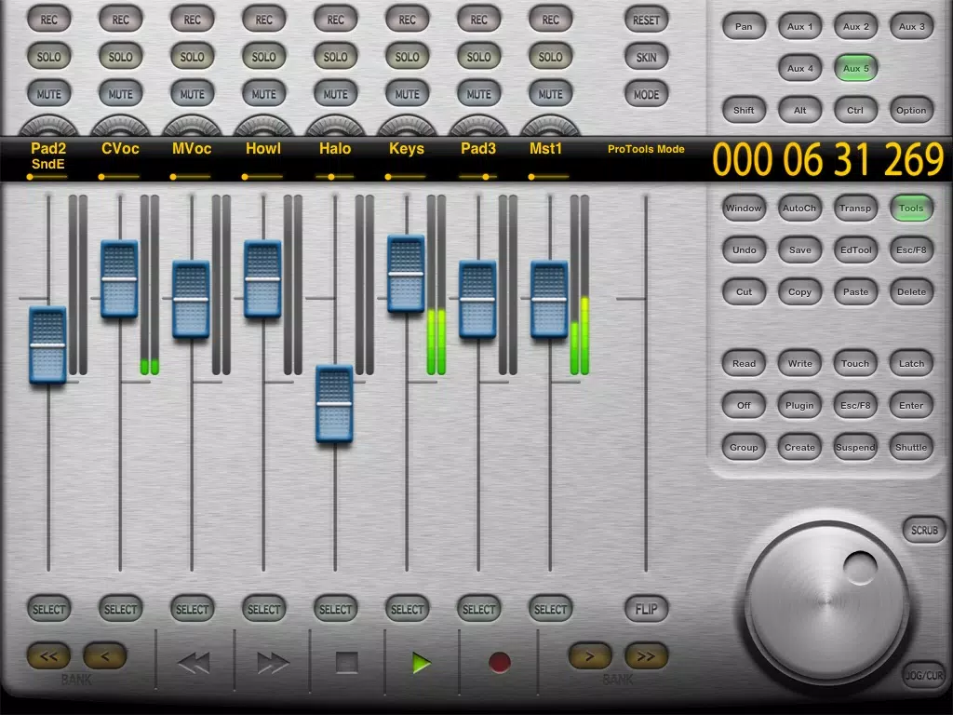Image resolution: width=953 pixels, height=715 pixels.
Task: Set automation mode to Write
Action: click(x=799, y=364)
